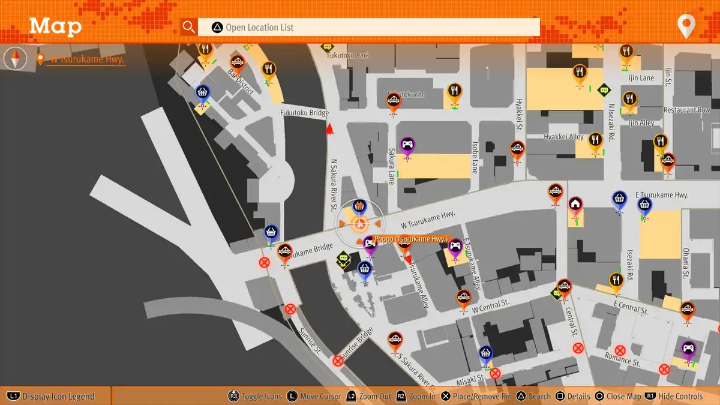Choose Close Map in the bottom bar
The width and height of the screenshot is (720, 405).
617,396
